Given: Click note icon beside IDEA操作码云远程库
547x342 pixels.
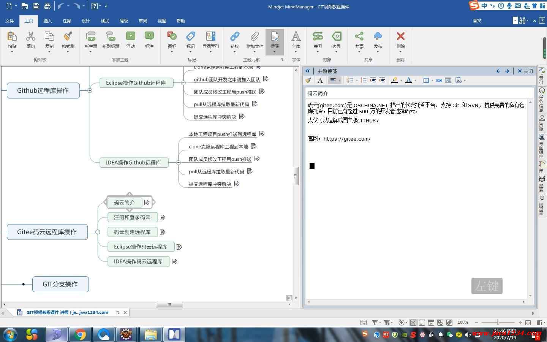Looking at the screenshot, I should pyautogui.click(x=175, y=261).
